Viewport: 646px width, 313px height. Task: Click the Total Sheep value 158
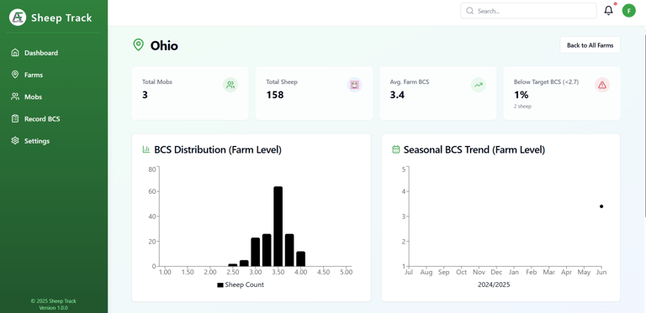(275, 95)
